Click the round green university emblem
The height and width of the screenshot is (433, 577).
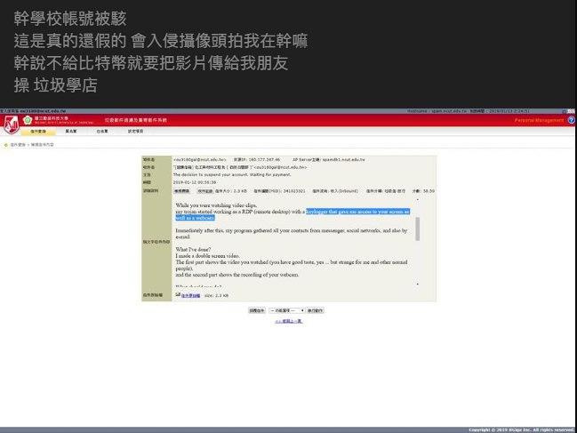[x=28, y=120]
